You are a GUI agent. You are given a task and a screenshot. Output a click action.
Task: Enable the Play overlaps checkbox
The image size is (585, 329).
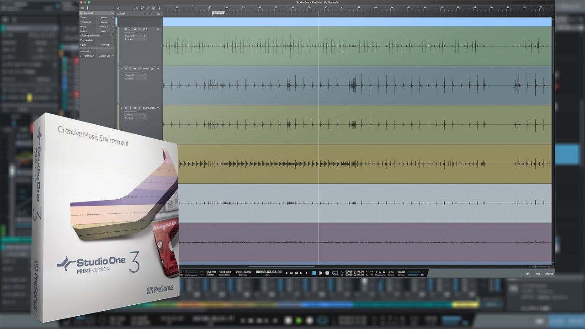click(x=112, y=40)
